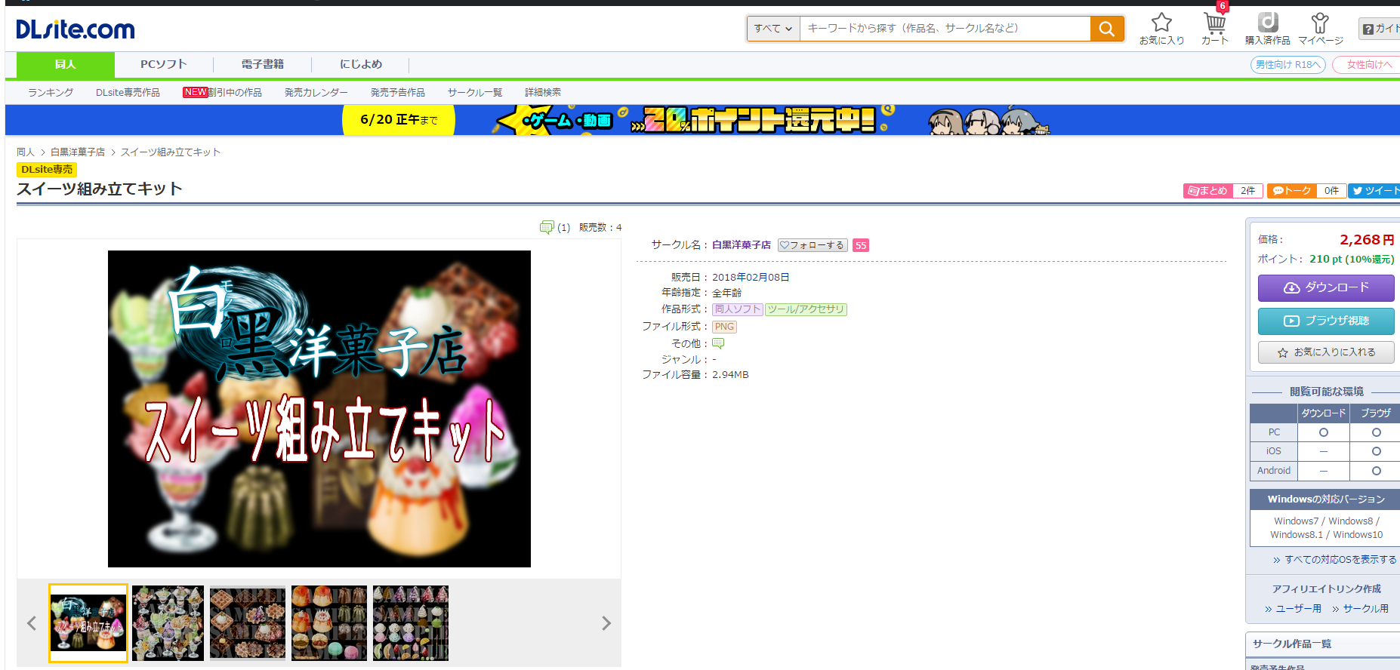The height and width of the screenshot is (670, 1400).
Task: Open the トーク button
Action: (x=1291, y=191)
